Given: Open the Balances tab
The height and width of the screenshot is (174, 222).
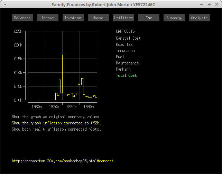Looking at the screenshot, I should click(22, 18).
